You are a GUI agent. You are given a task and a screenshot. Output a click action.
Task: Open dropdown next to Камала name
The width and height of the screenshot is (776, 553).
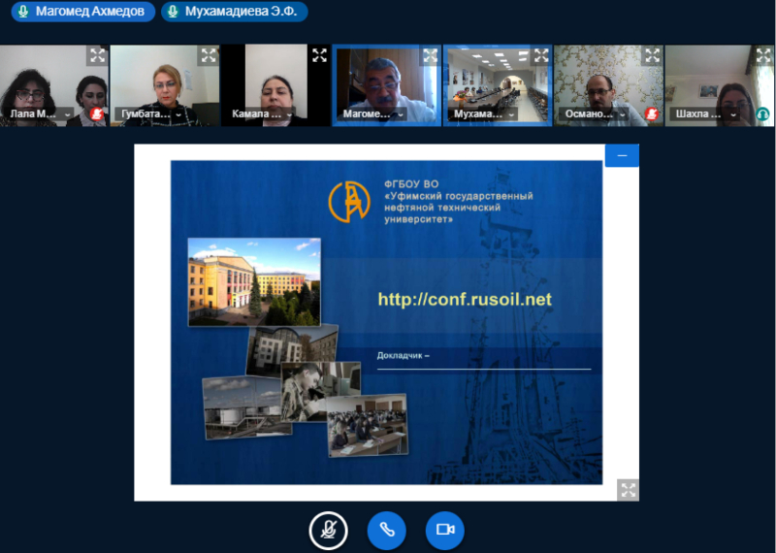(x=289, y=114)
